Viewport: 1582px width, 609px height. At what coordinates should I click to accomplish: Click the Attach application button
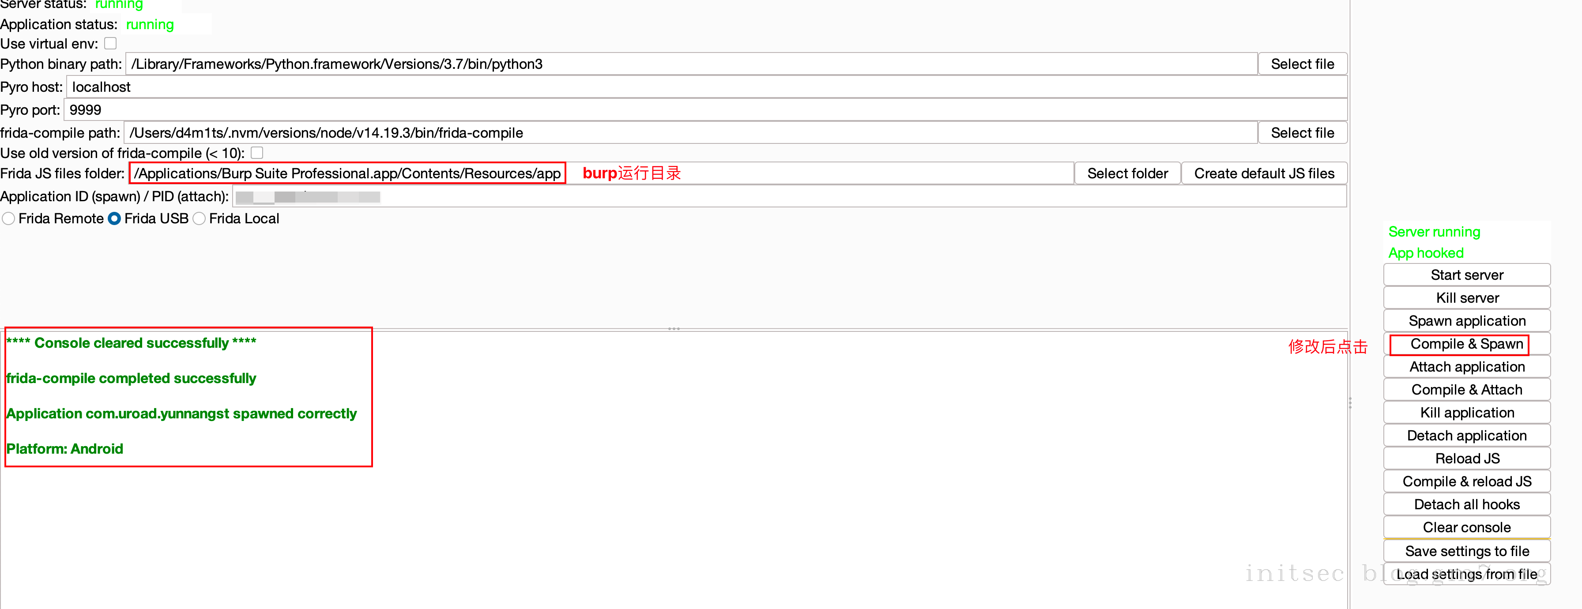click(x=1466, y=367)
